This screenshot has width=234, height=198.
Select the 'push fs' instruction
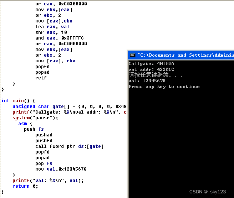click(x=34, y=129)
